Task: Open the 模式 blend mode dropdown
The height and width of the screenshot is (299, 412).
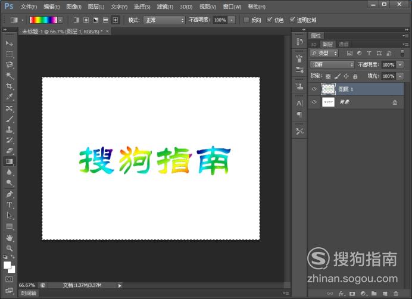Action: 164,20
